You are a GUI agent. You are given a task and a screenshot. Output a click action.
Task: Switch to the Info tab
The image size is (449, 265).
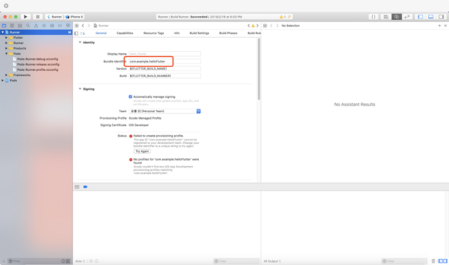[x=177, y=33]
